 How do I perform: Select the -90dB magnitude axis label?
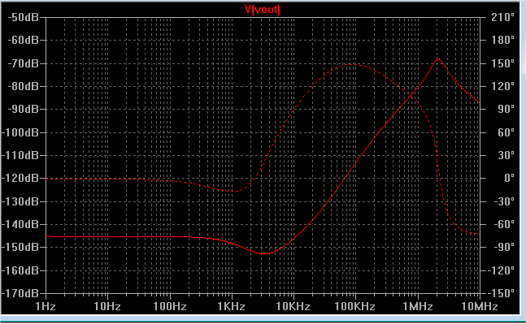point(23,110)
